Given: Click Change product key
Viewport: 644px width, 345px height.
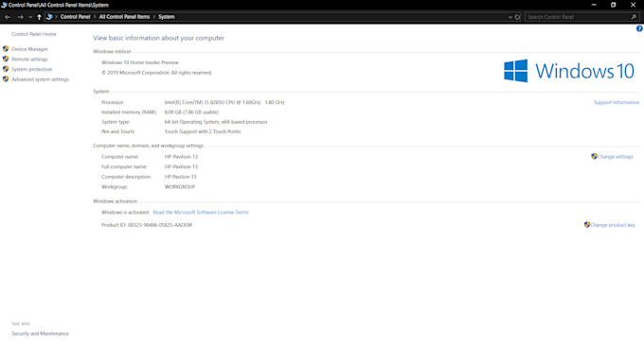Looking at the screenshot, I should coord(613,225).
